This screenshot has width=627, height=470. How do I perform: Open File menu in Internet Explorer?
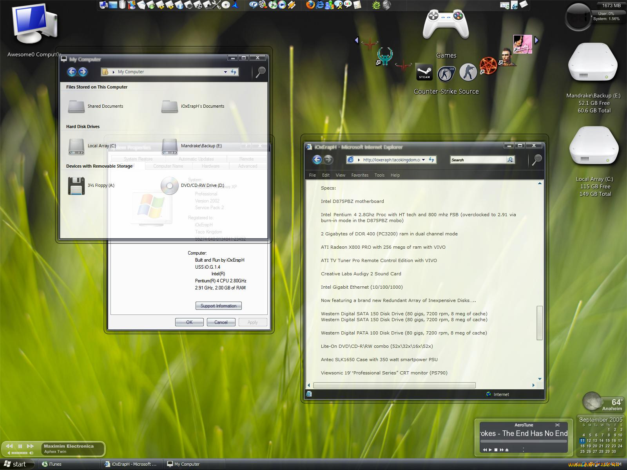tap(312, 175)
